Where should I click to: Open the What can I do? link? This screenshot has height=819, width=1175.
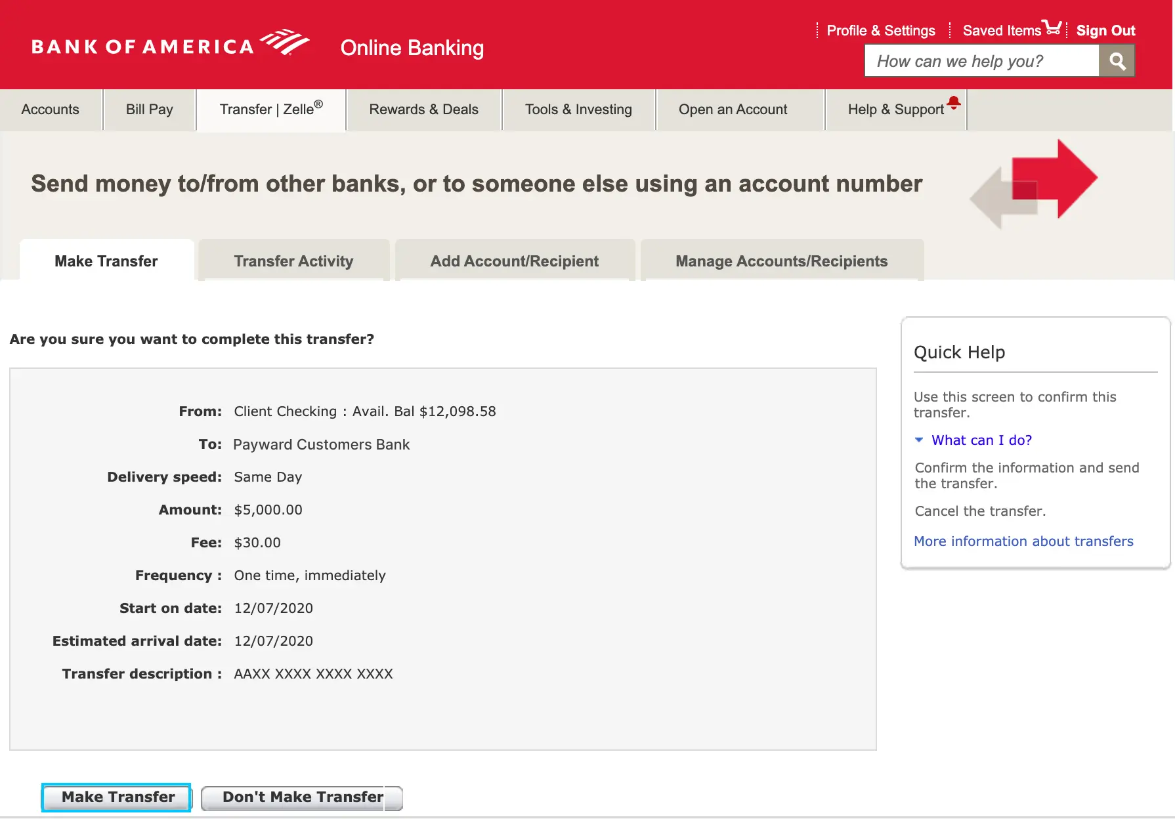click(981, 440)
